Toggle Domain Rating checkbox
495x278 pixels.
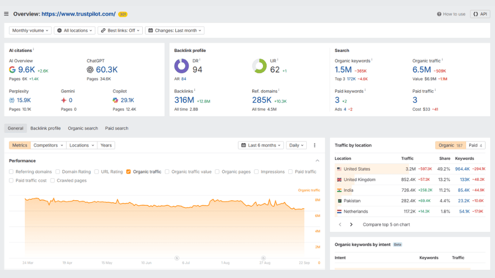[x=57, y=172]
